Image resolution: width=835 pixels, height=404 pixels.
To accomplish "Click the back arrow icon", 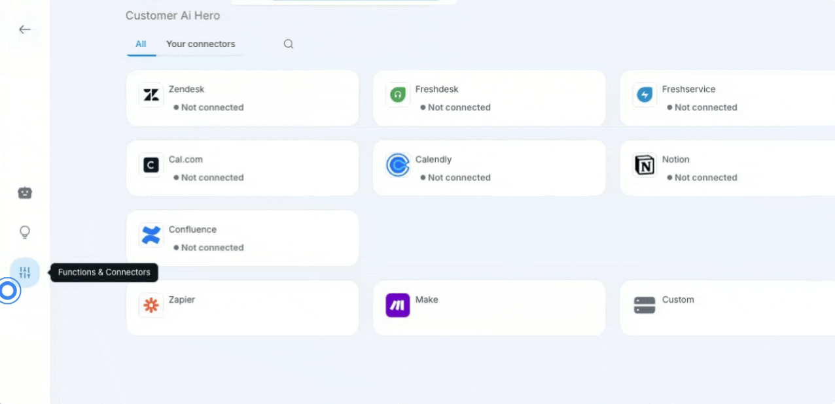I will [x=25, y=29].
